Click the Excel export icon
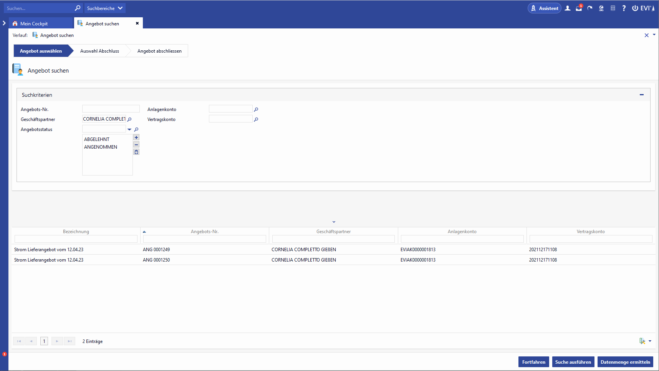 642,341
